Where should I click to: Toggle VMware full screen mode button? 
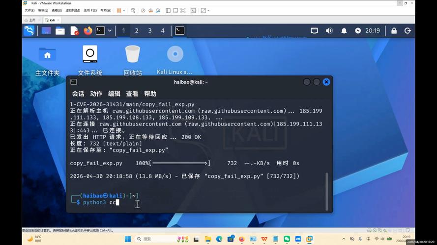[x=183, y=11]
